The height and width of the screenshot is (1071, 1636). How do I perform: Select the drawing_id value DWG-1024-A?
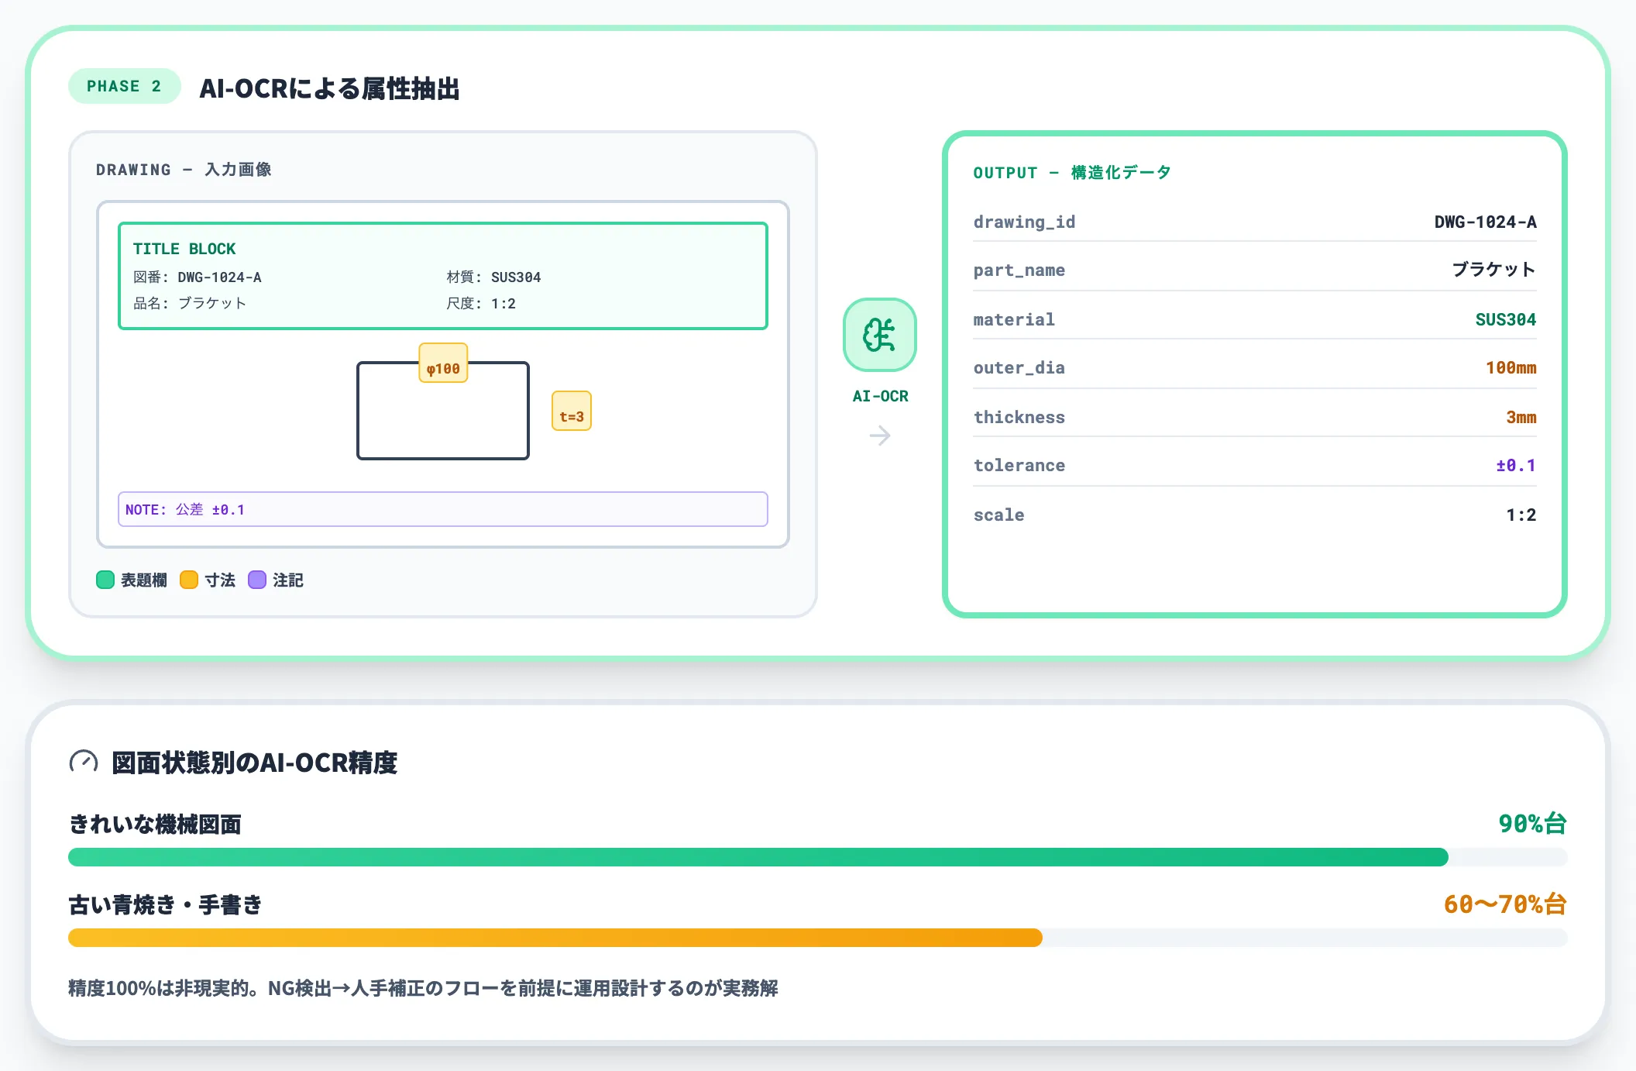click(1484, 222)
